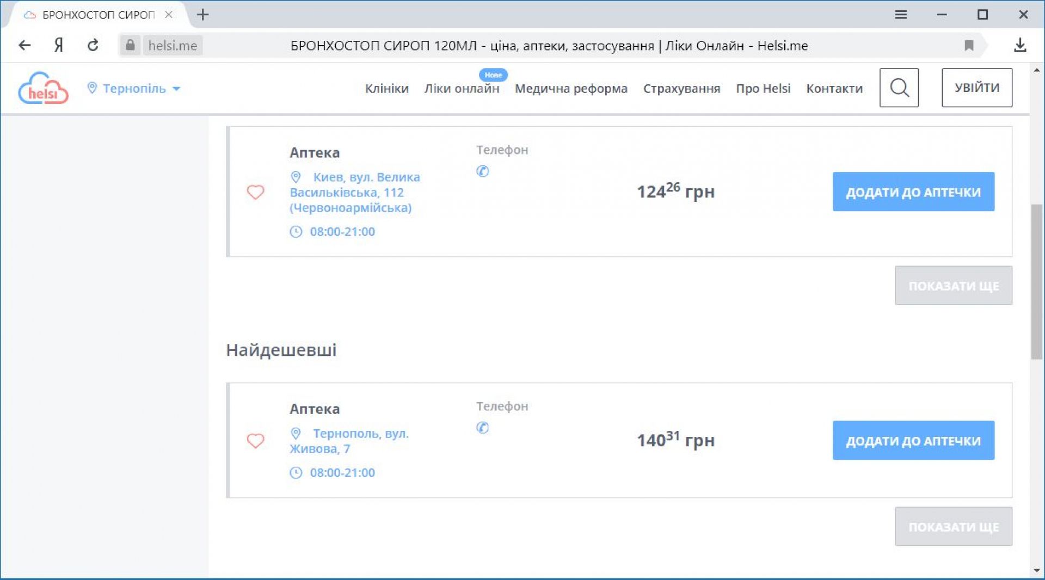Screen dimensions: 1045x580
Task: Favorite the Ternopil pharmacy with heart icon
Action: click(255, 441)
